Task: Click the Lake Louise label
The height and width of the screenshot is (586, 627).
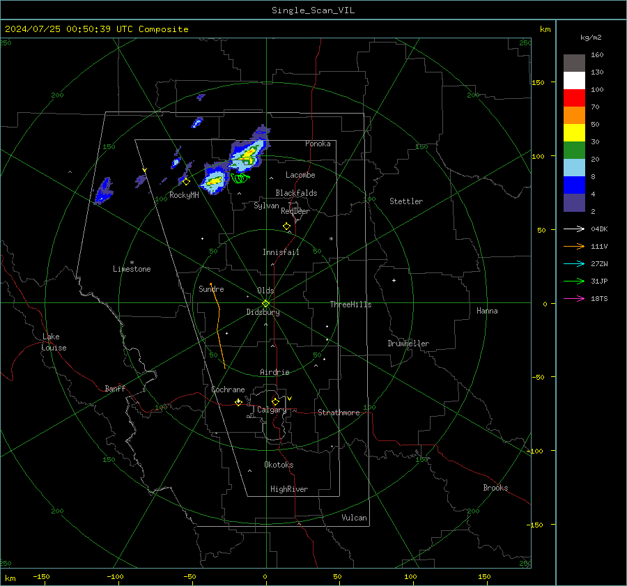Action: (54, 342)
